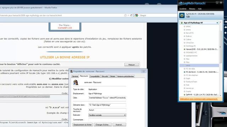The height and width of the screenshot is (127, 227).
Task: Switch to the Raccourci tab in Propriétés
Action: [84, 76]
